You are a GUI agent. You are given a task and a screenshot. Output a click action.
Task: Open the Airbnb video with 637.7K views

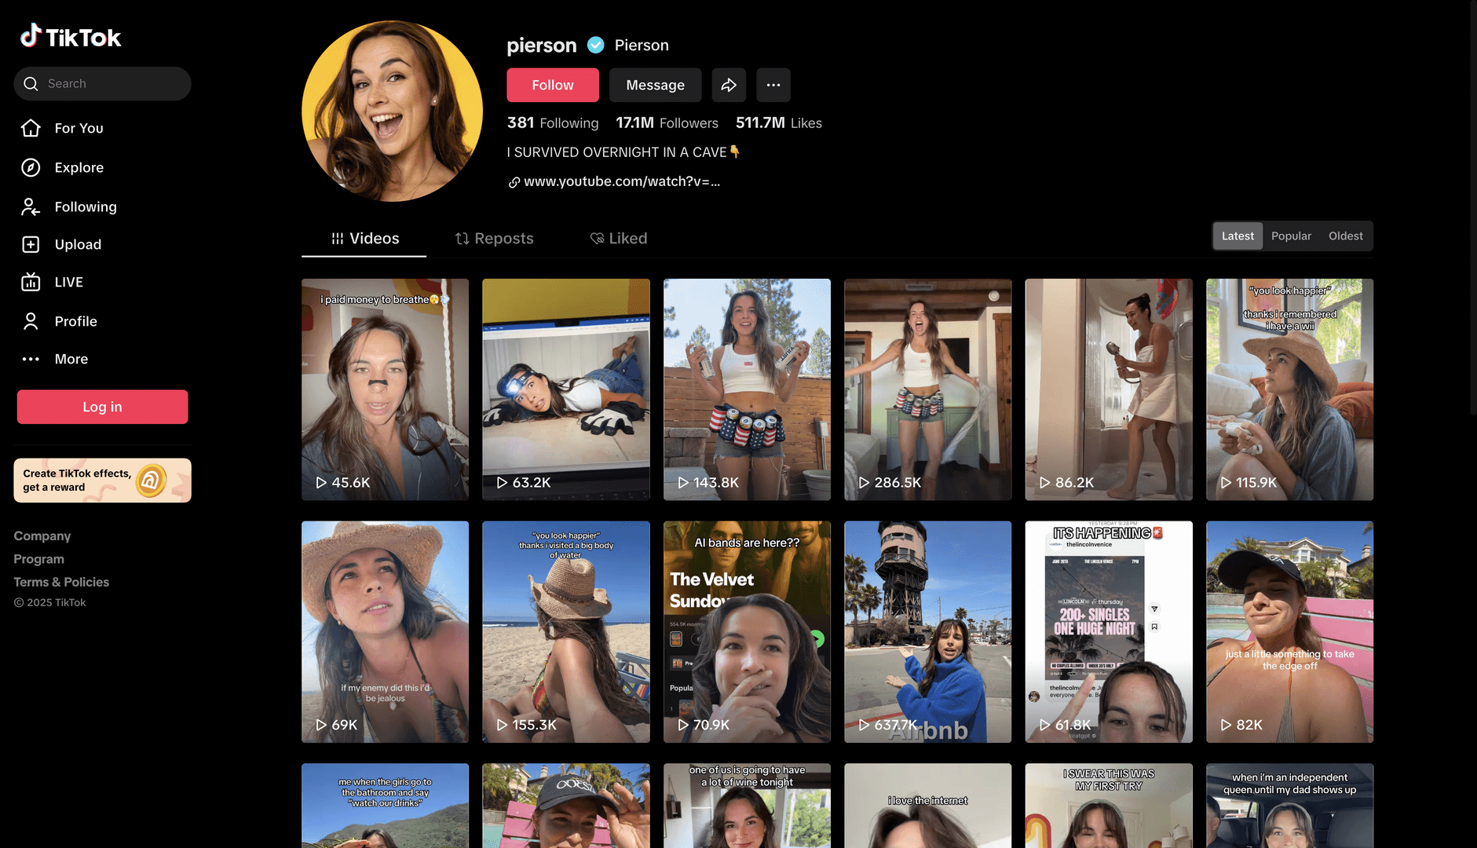927,631
